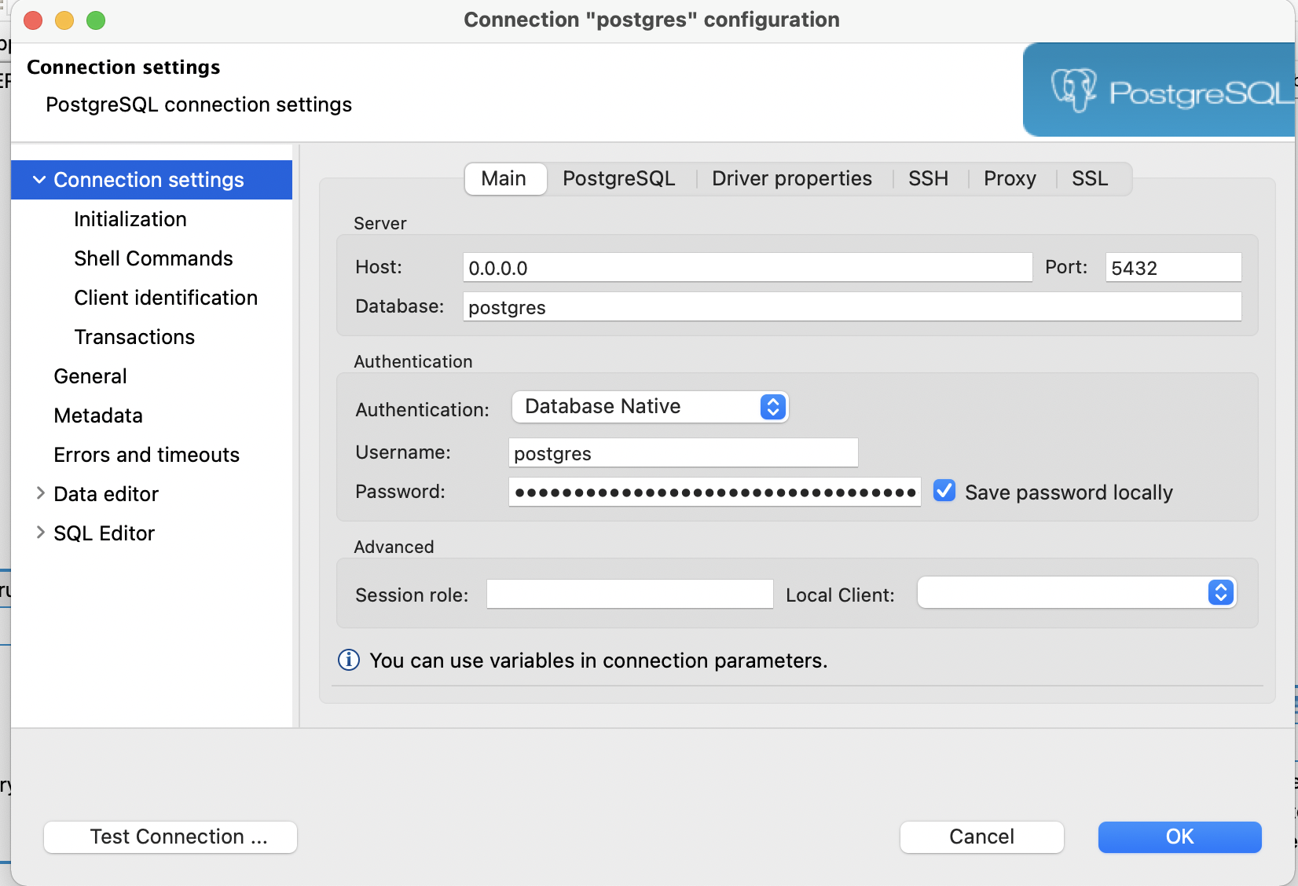This screenshot has height=886, width=1298.
Task: Open Errors and timeouts settings
Action: [146, 455]
